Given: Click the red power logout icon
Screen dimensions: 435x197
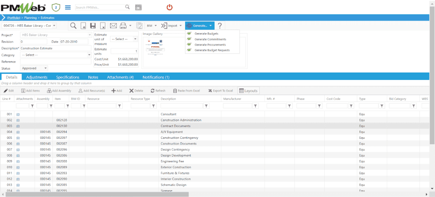Looking at the screenshot, I should pos(169,7).
